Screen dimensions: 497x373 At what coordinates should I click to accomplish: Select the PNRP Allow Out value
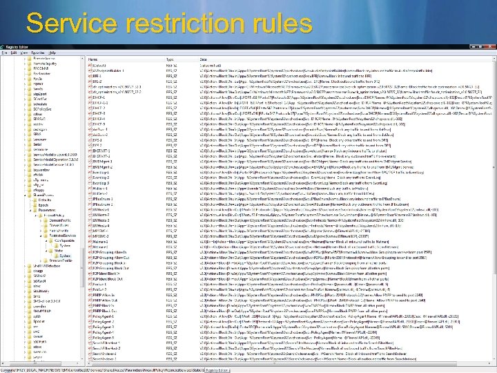[x=105, y=300]
